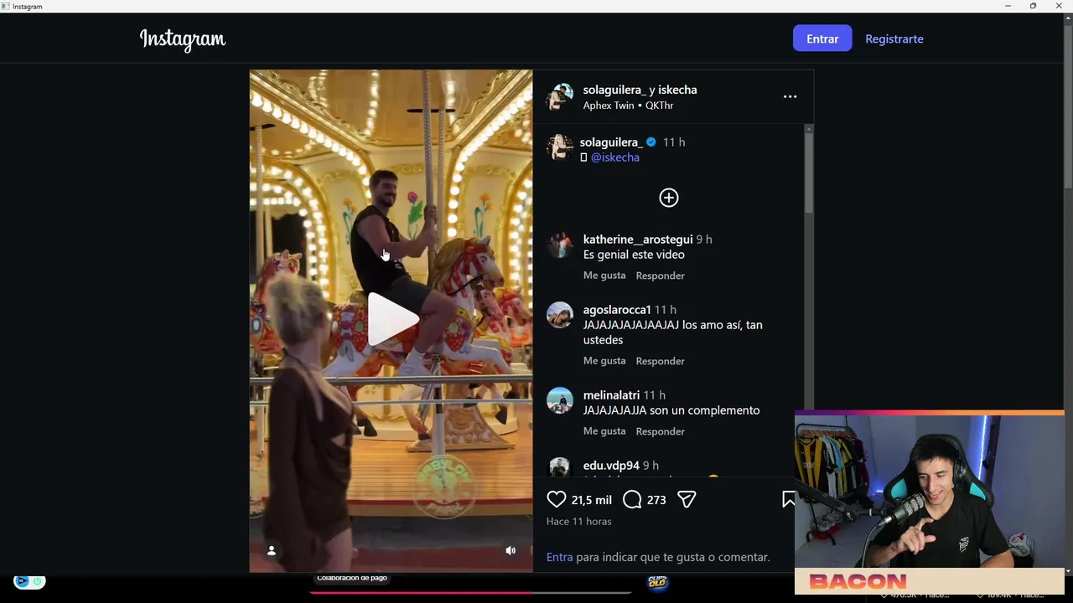
Task: Click the Colaboración de pago label
Action: click(352, 578)
